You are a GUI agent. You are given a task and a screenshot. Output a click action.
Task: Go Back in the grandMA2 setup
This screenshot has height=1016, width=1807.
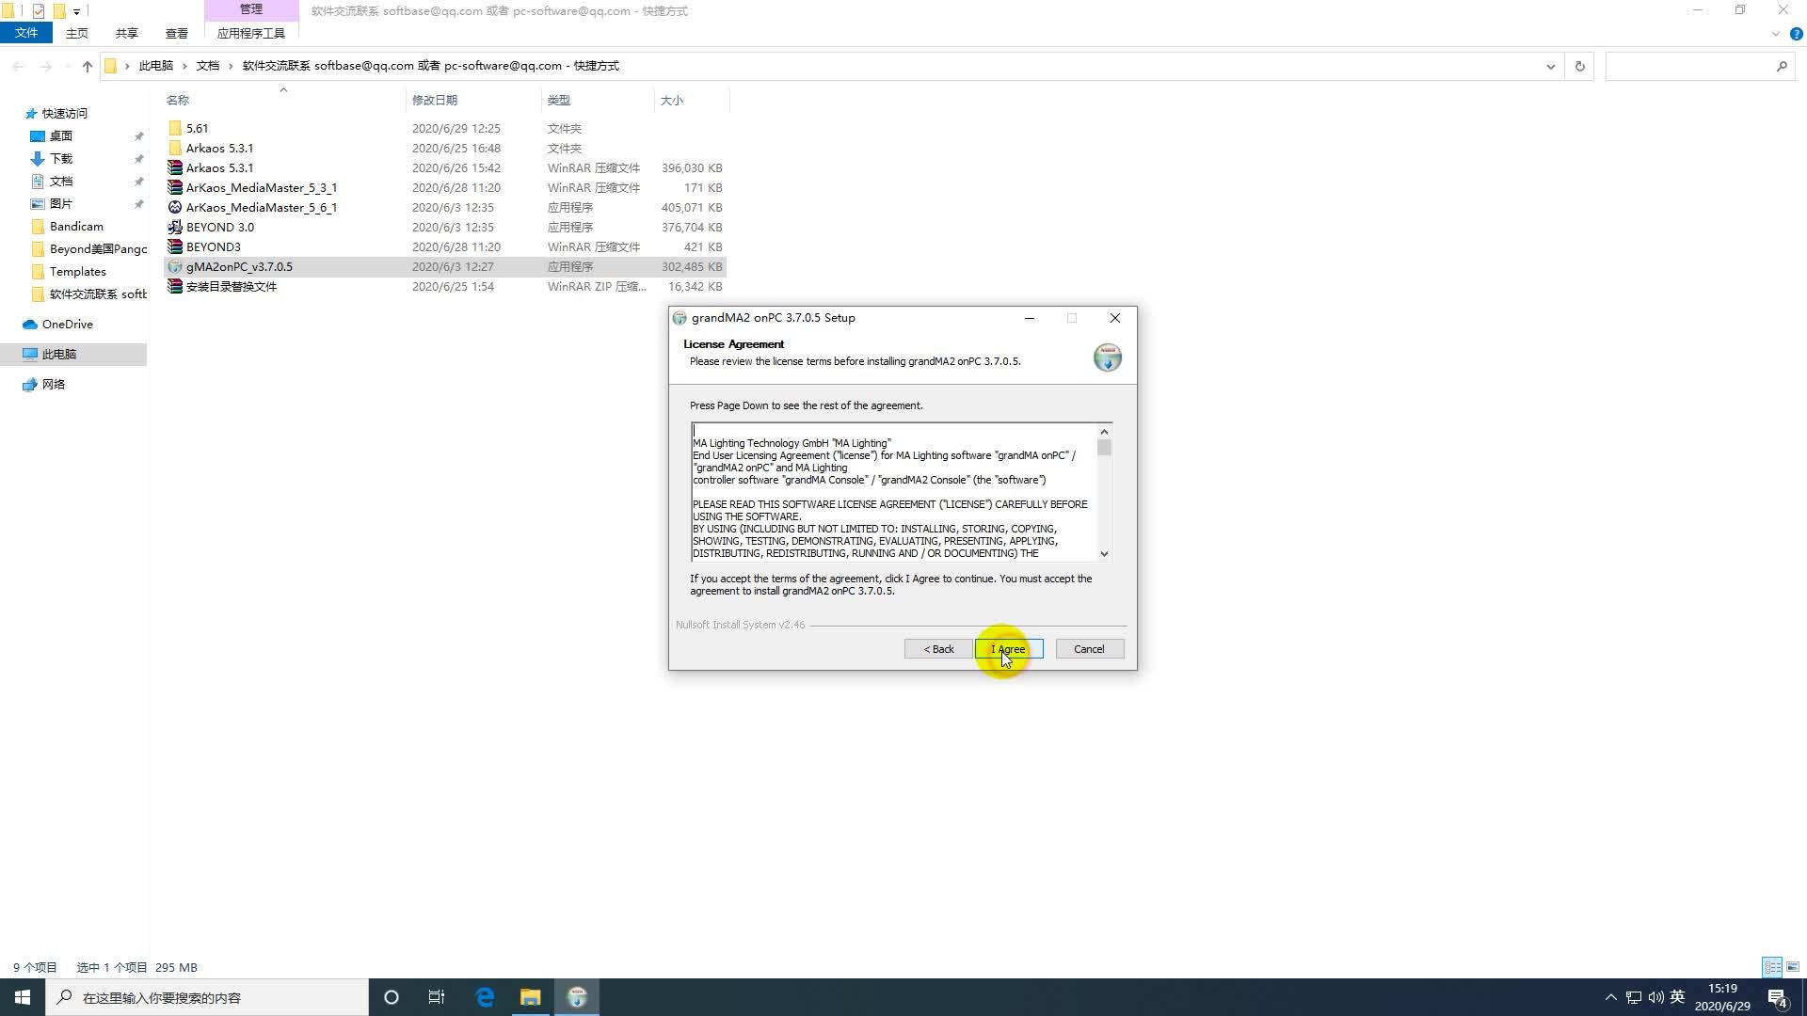(938, 649)
